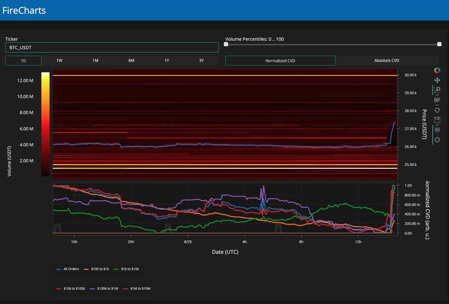Click the Bokeh logo icon

437,70
